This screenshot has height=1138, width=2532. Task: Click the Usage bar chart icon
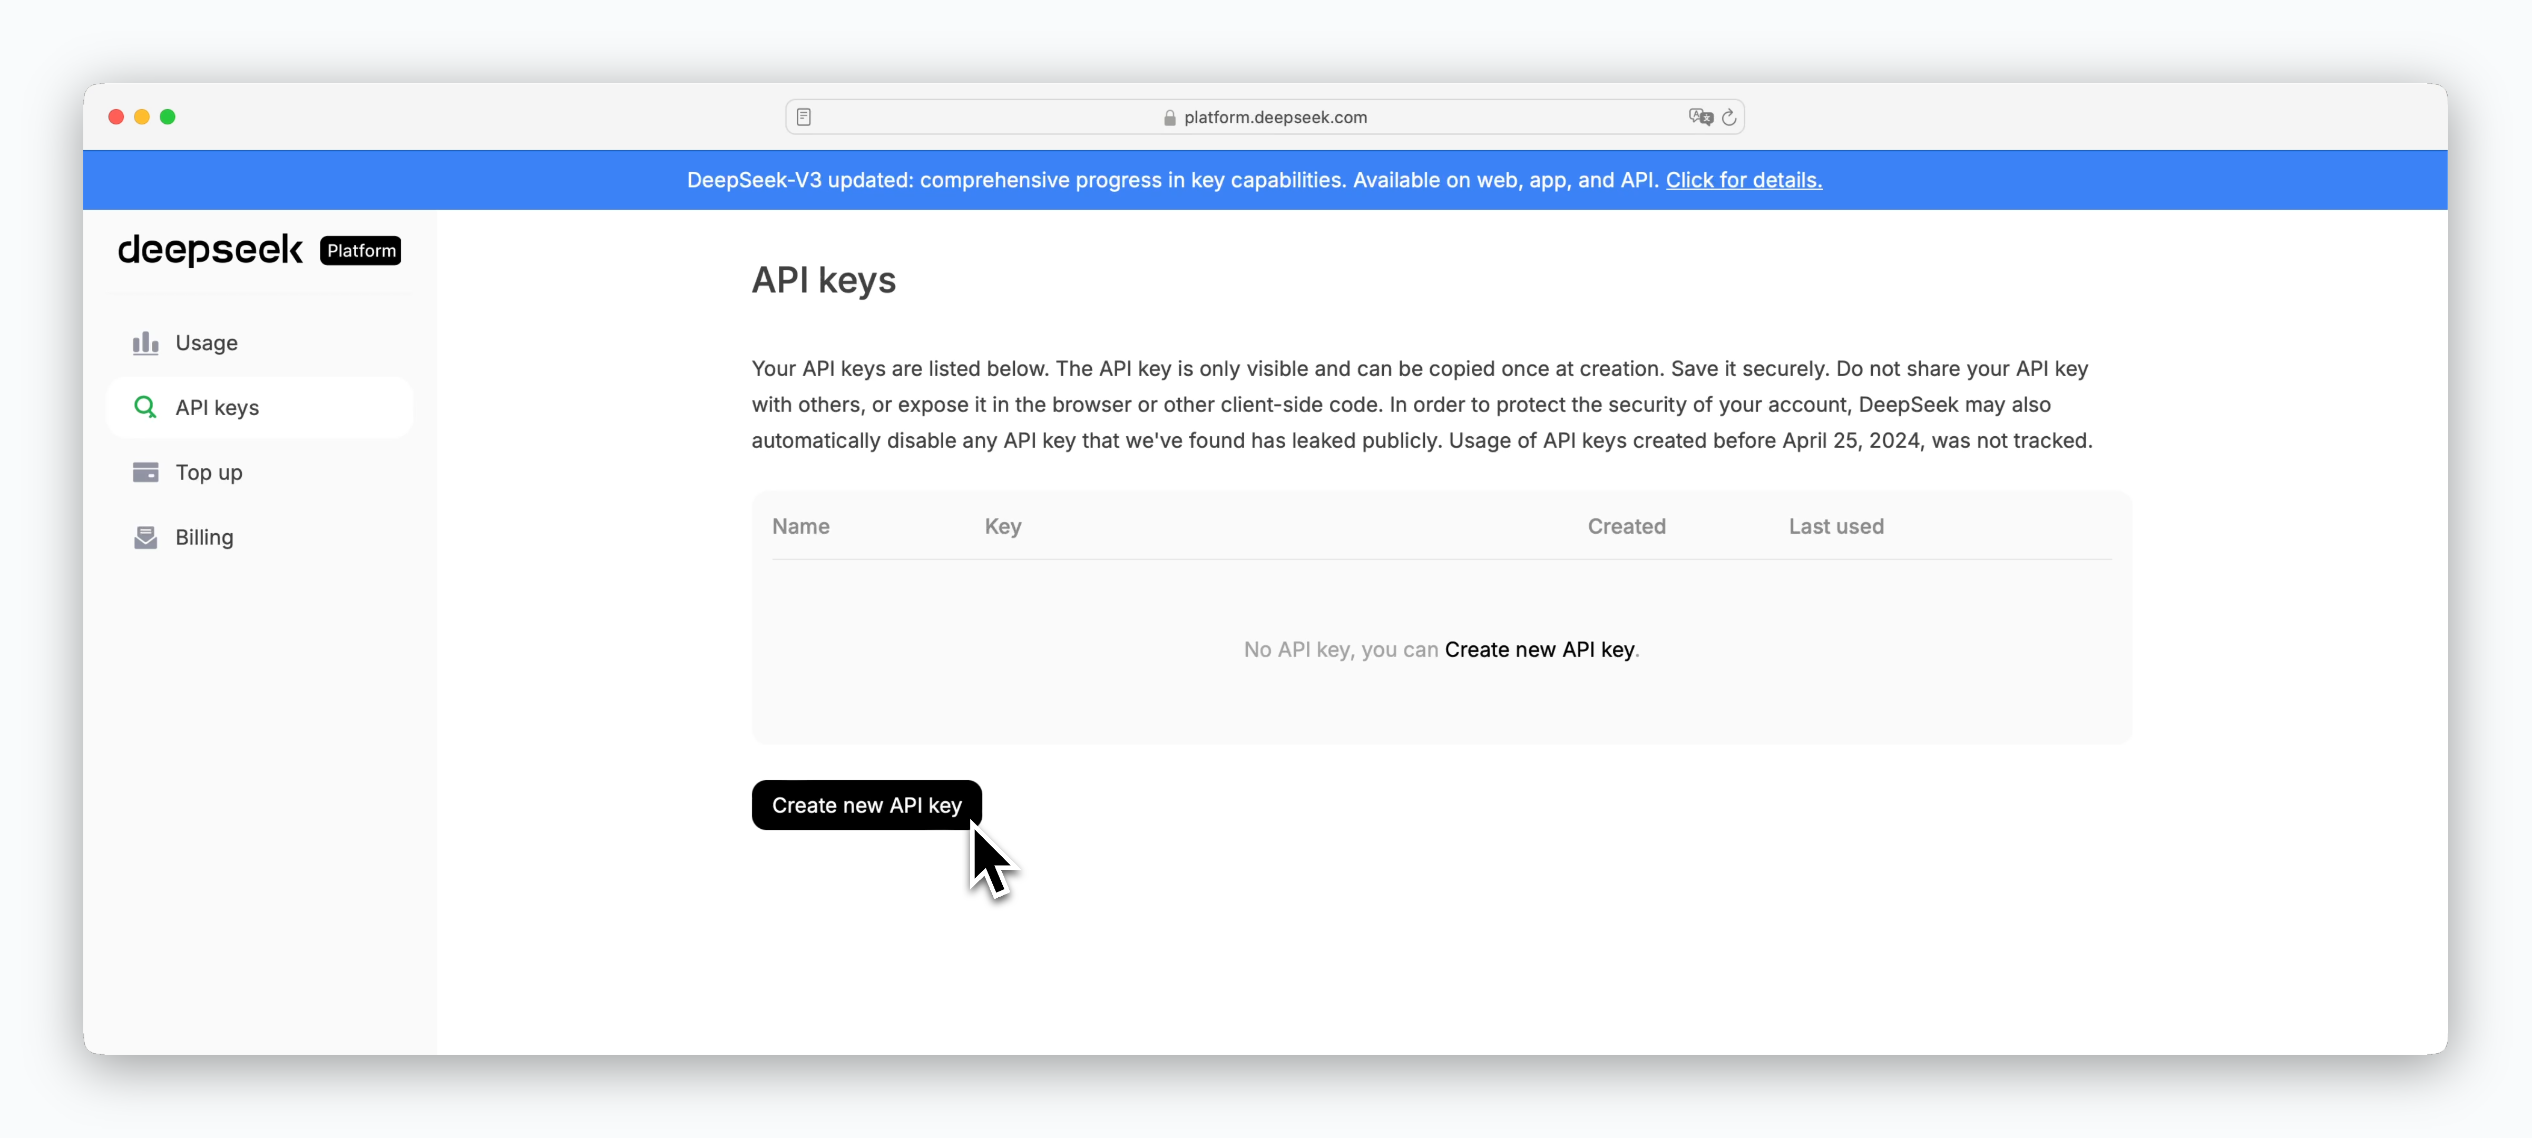pos(145,343)
